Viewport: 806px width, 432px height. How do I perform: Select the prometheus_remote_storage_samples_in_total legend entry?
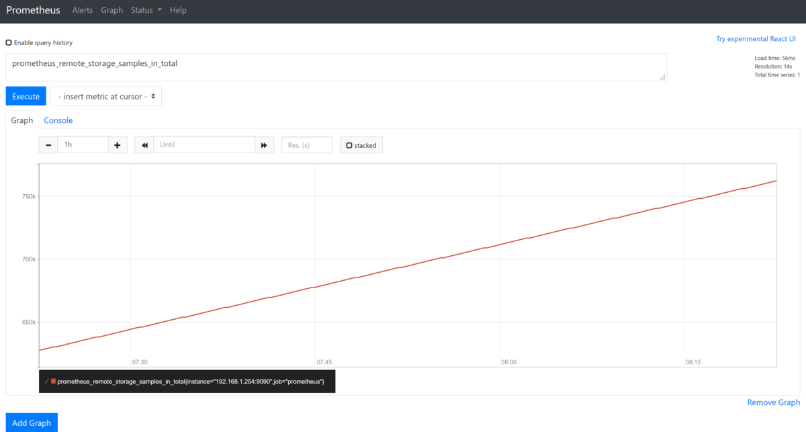(x=191, y=381)
